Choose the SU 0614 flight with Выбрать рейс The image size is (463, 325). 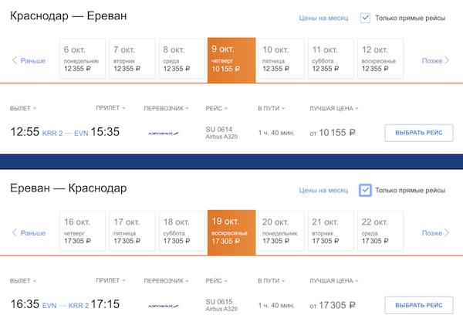[418, 133]
